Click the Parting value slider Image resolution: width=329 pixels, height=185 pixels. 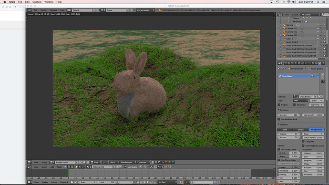289,175
